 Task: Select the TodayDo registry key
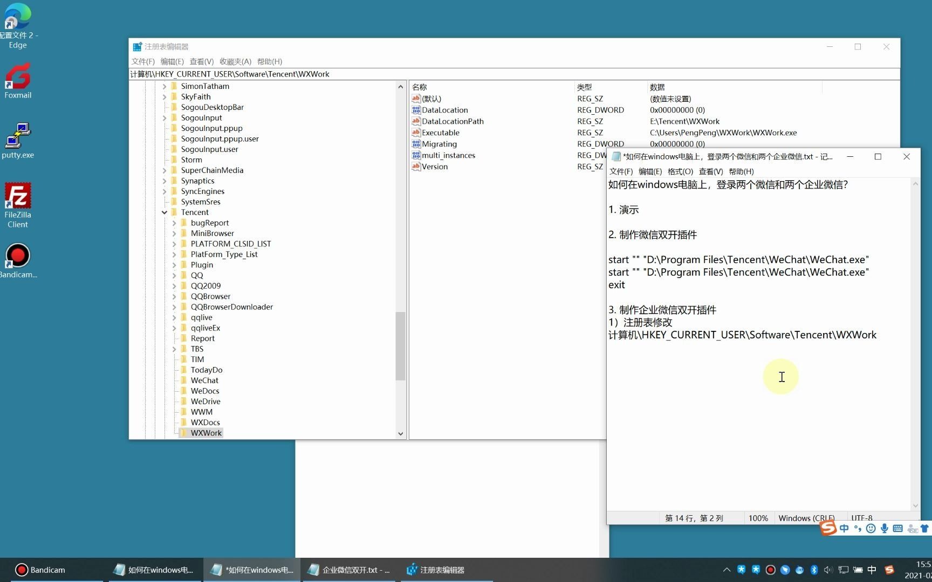point(207,370)
